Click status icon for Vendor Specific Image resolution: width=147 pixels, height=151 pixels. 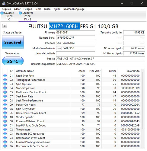click(5, 117)
